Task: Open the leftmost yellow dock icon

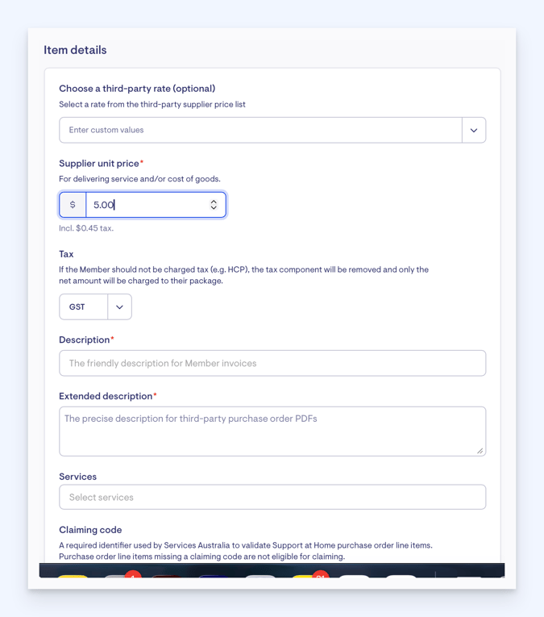Action: [73, 576]
